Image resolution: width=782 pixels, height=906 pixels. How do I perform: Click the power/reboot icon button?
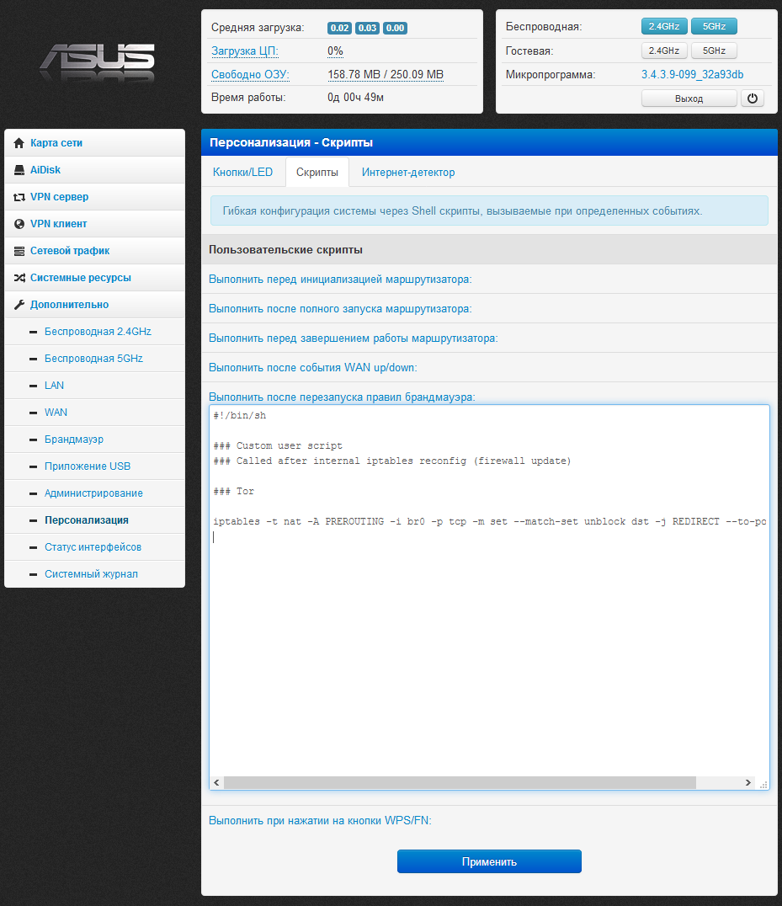coord(752,99)
